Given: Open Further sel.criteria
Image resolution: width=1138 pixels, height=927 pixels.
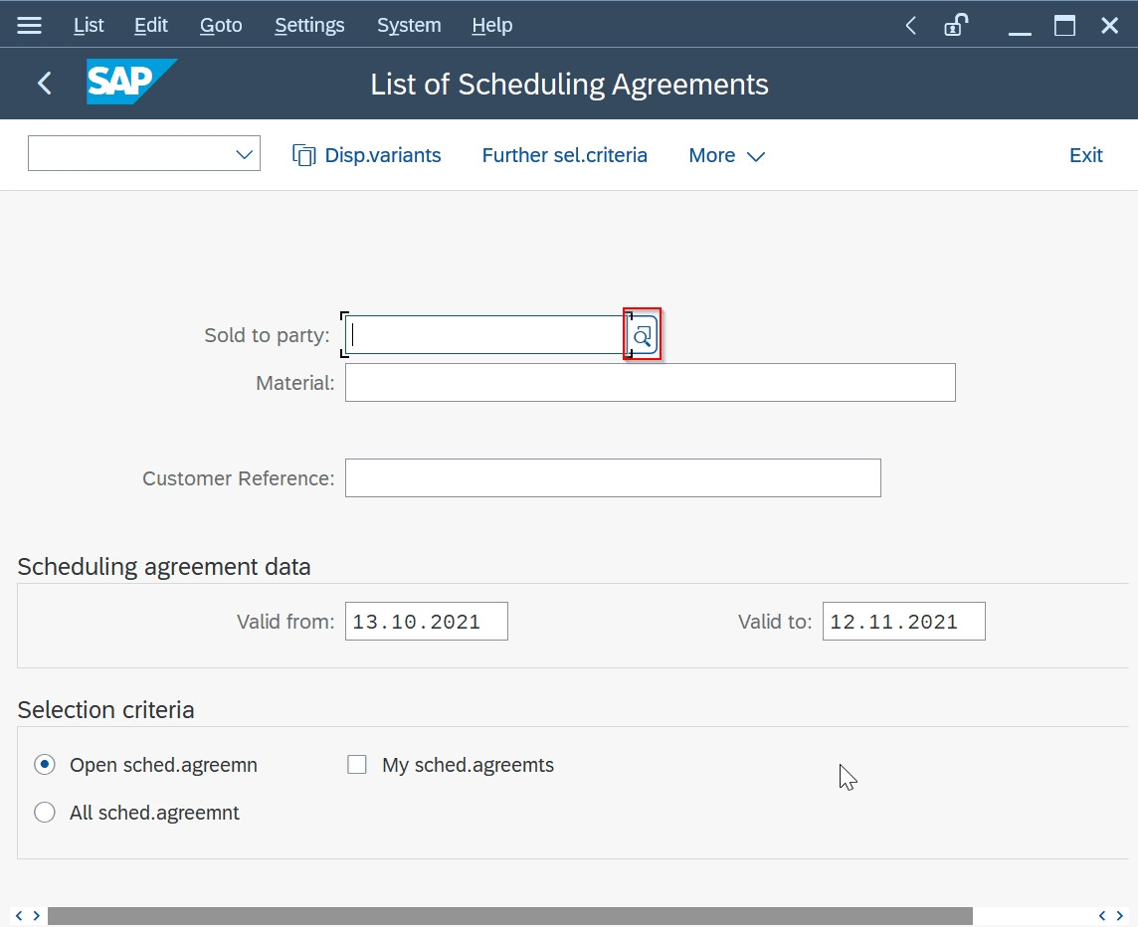Looking at the screenshot, I should pos(564,155).
